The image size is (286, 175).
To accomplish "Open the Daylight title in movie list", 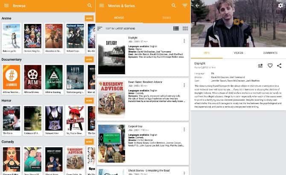I will [133, 38].
